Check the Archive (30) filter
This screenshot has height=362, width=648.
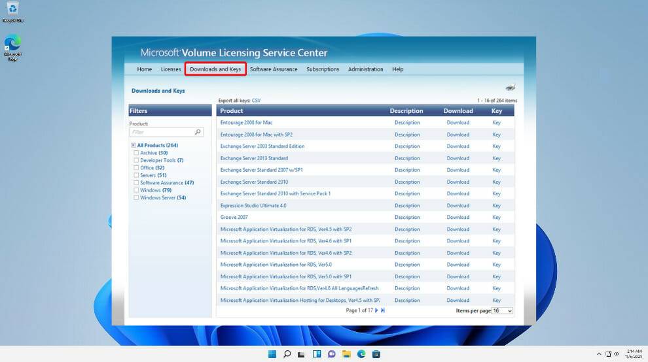(136, 153)
